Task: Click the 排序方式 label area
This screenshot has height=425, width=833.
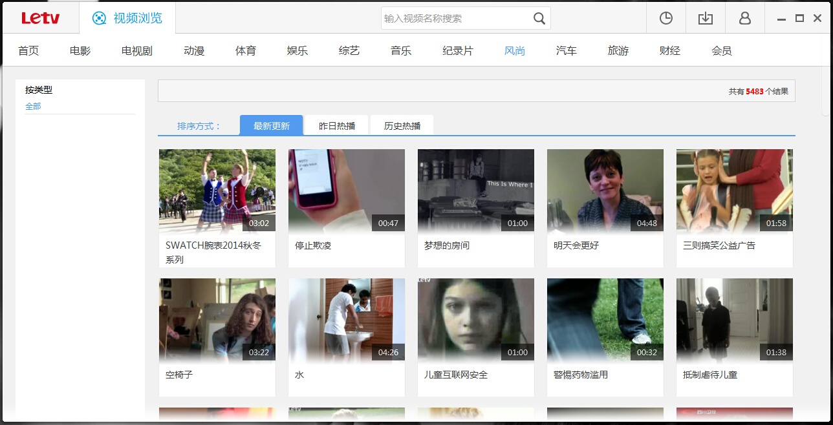Action: click(x=199, y=125)
